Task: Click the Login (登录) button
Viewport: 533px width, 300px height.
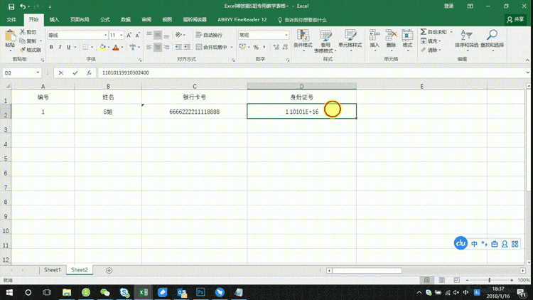Action: tap(448, 6)
